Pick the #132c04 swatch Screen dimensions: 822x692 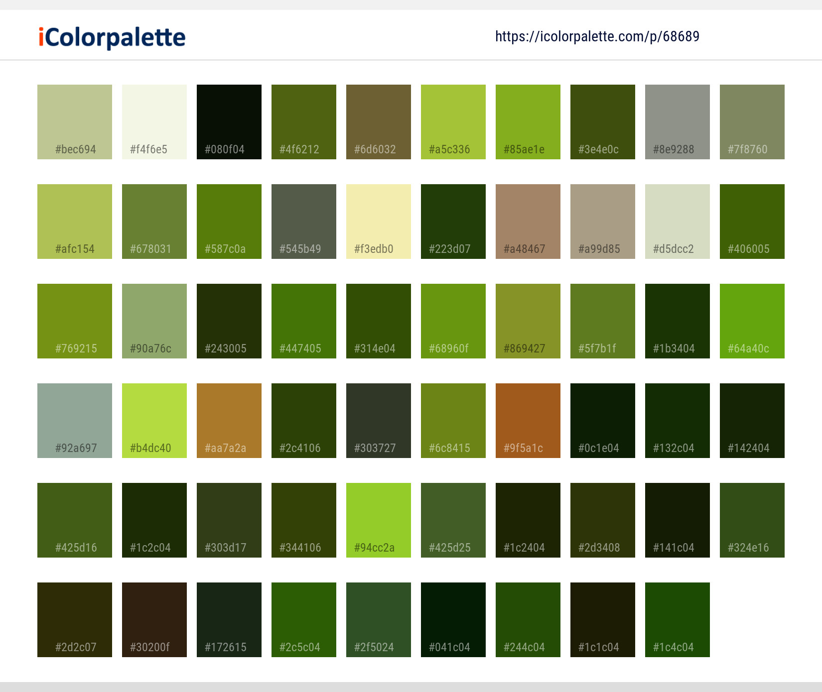point(678,421)
